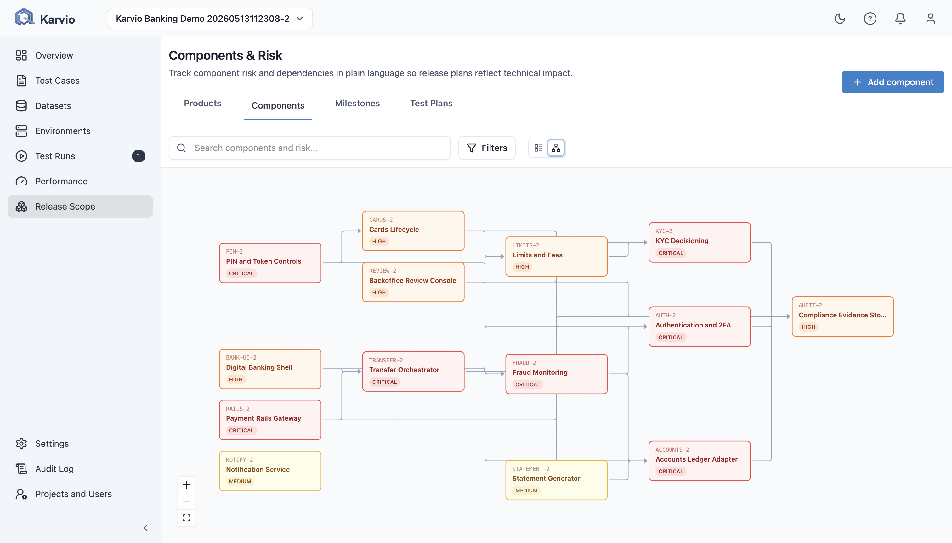Click the Performance gauge icon
952x543 pixels.
(21, 181)
